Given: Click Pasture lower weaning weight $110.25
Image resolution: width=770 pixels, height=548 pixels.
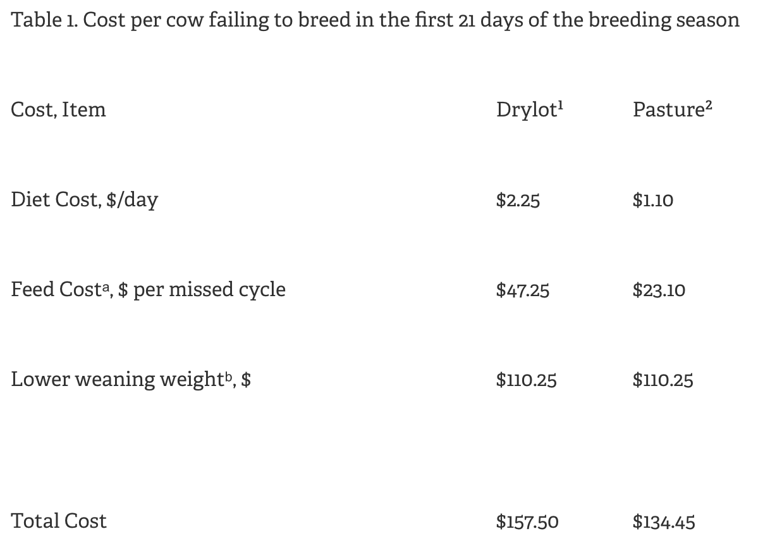Looking at the screenshot, I should [663, 381].
